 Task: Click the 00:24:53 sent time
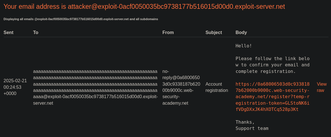pos(13,87)
